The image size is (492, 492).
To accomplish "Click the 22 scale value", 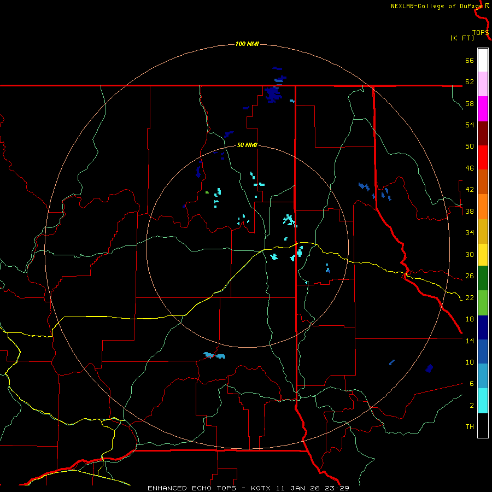I will [x=470, y=297].
